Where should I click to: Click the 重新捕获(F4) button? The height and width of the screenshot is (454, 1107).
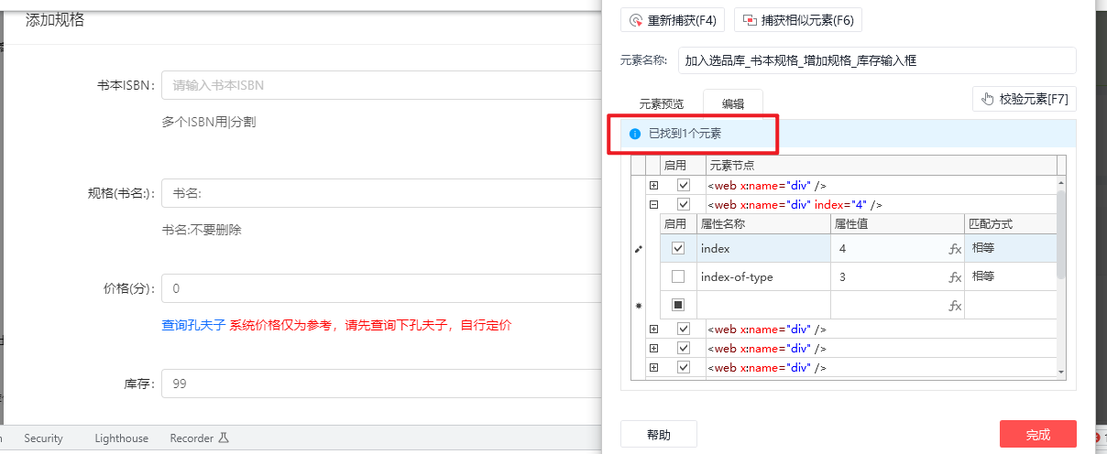click(674, 20)
